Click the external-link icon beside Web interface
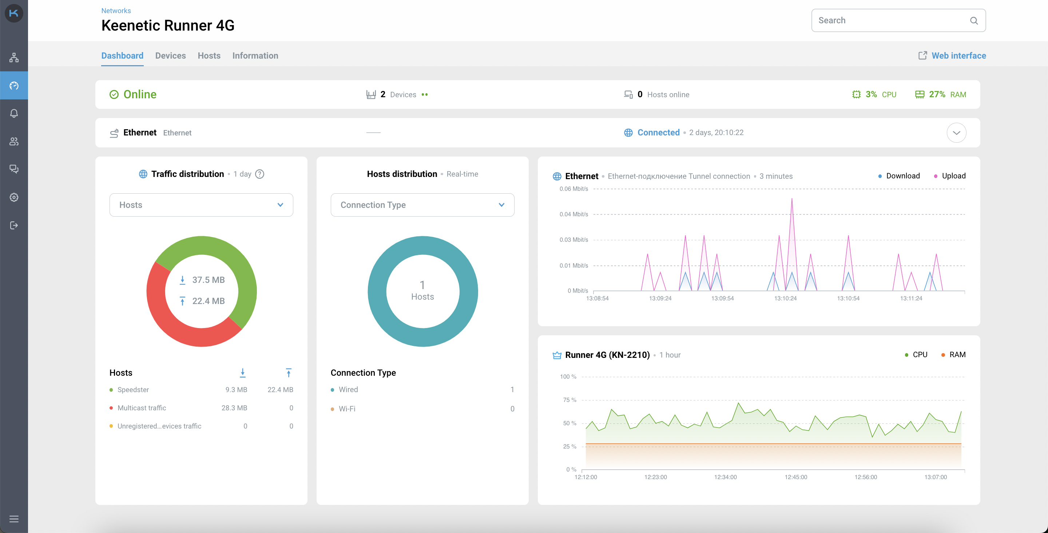1048x533 pixels. (x=922, y=55)
